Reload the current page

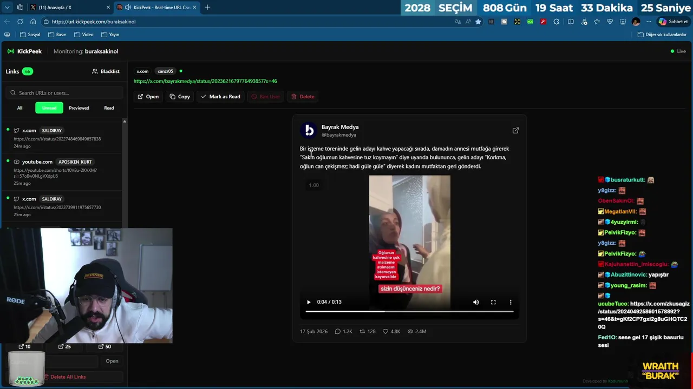[x=20, y=22]
